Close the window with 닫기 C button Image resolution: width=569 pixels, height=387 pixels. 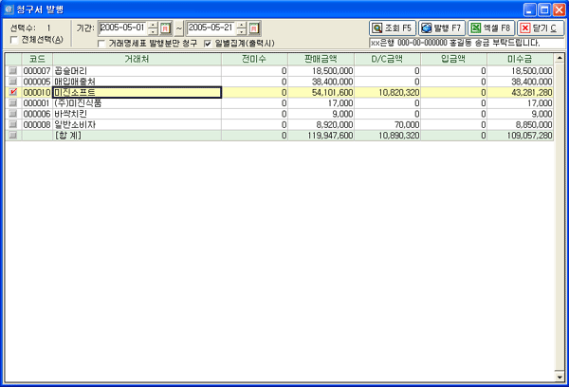(x=541, y=28)
